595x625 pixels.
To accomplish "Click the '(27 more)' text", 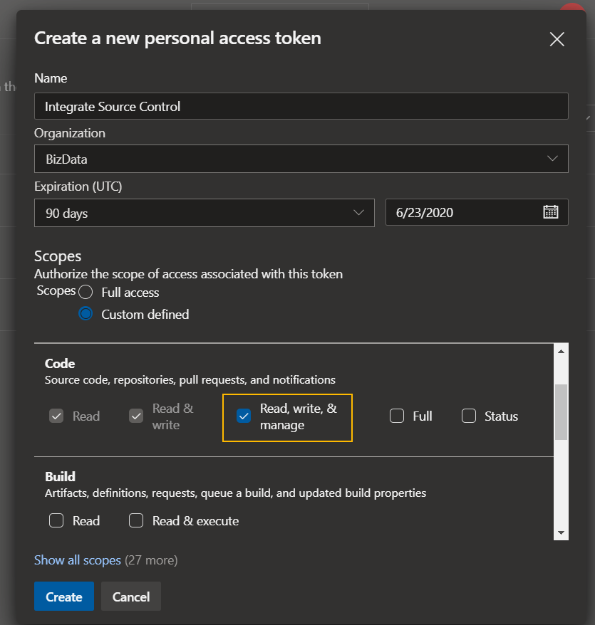I will [151, 560].
